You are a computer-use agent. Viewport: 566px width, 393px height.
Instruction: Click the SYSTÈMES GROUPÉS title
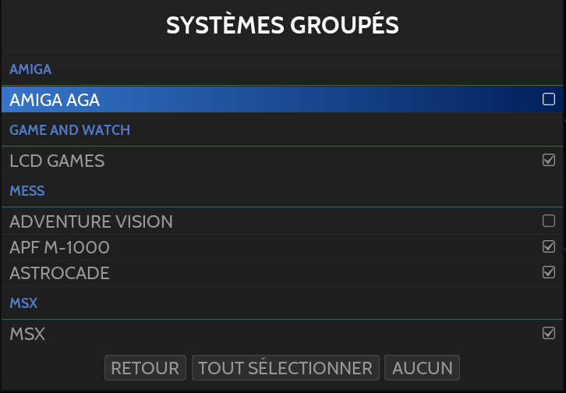tap(282, 25)
